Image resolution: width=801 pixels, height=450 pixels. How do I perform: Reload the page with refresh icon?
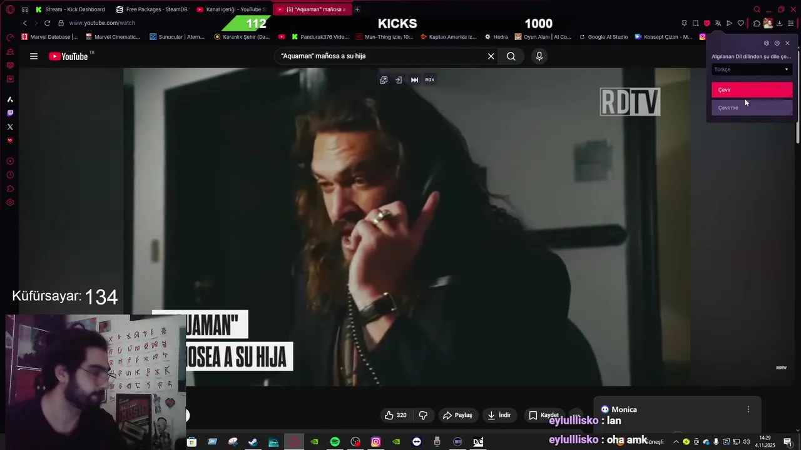[x=47, y=23]
